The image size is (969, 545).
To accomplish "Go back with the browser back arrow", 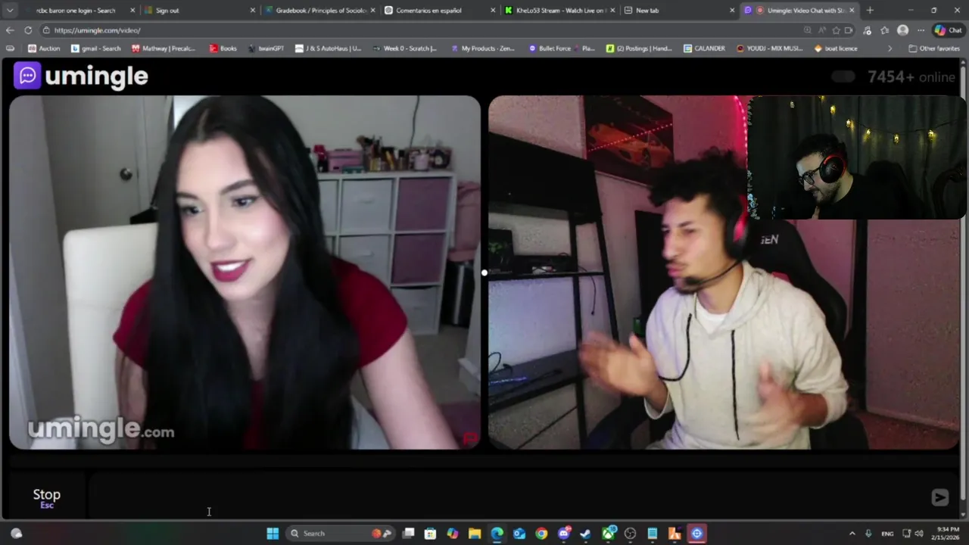I will pos(9,30).
